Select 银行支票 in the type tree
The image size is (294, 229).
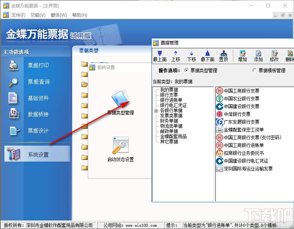tap(169, 95)
